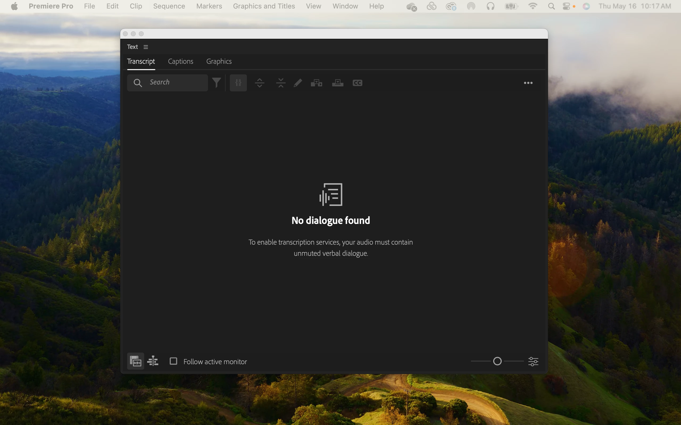
Task: Click the filter funnel icon
Action: tap(216, 83)
